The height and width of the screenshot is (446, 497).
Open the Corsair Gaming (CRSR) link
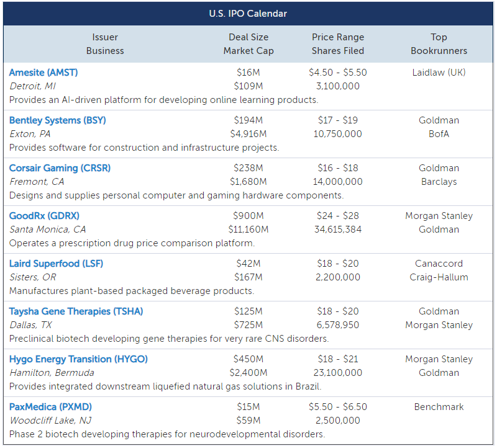(60, 168)
